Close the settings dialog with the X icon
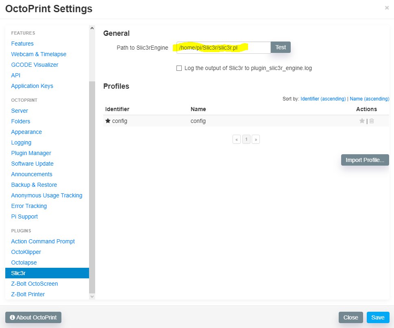Screen dimensions: 394x328 pos(387,8)
